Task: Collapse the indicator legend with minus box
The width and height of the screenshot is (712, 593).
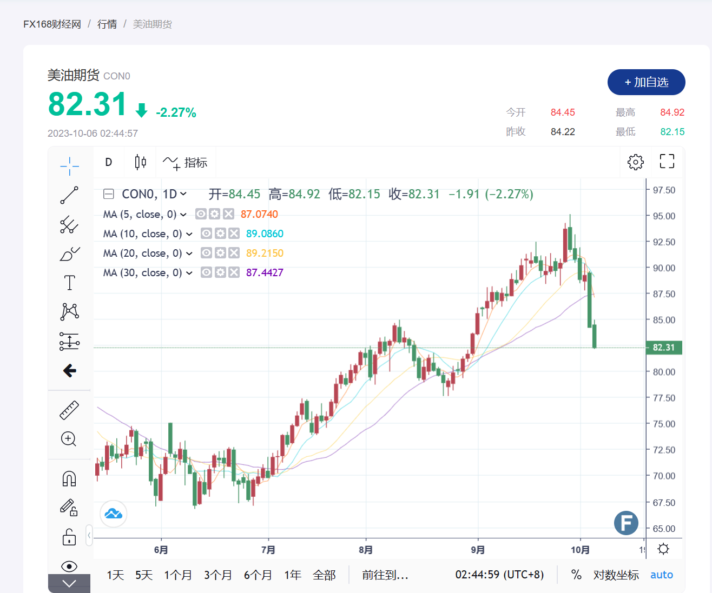Action: tap(109, 194)
